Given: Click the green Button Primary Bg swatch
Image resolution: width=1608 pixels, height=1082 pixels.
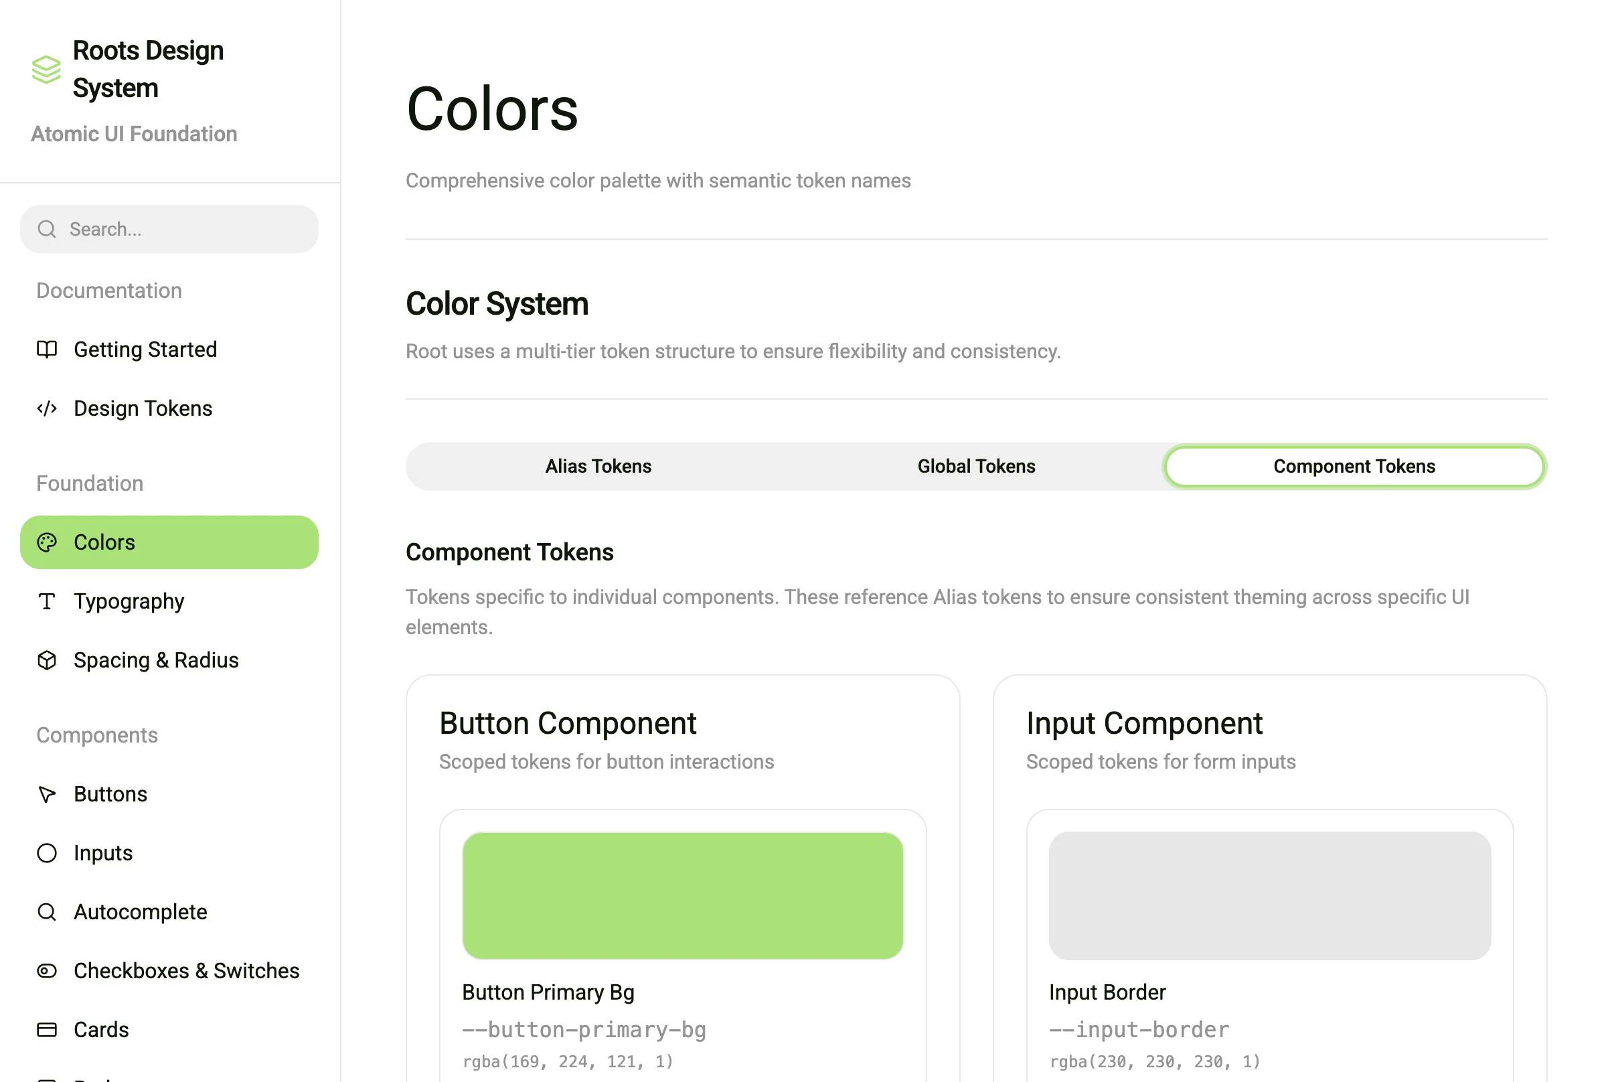Looking at the screenshot, I should 682,896.
